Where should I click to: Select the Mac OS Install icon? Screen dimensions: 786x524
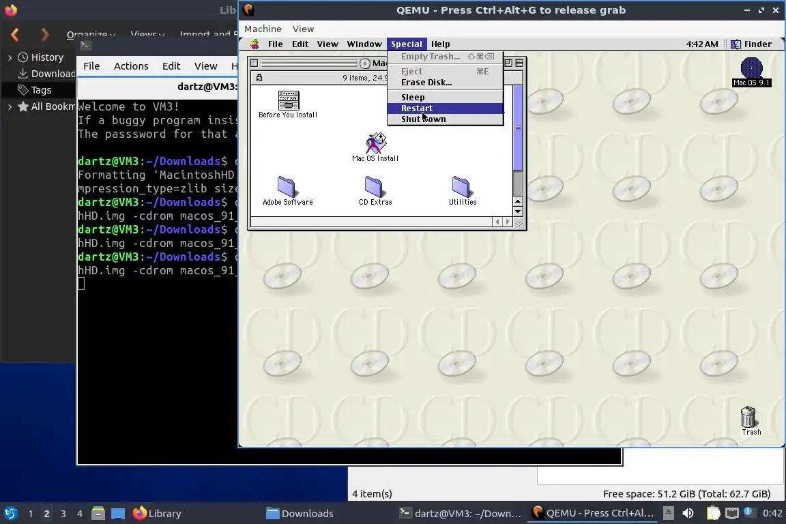[375, 143]
